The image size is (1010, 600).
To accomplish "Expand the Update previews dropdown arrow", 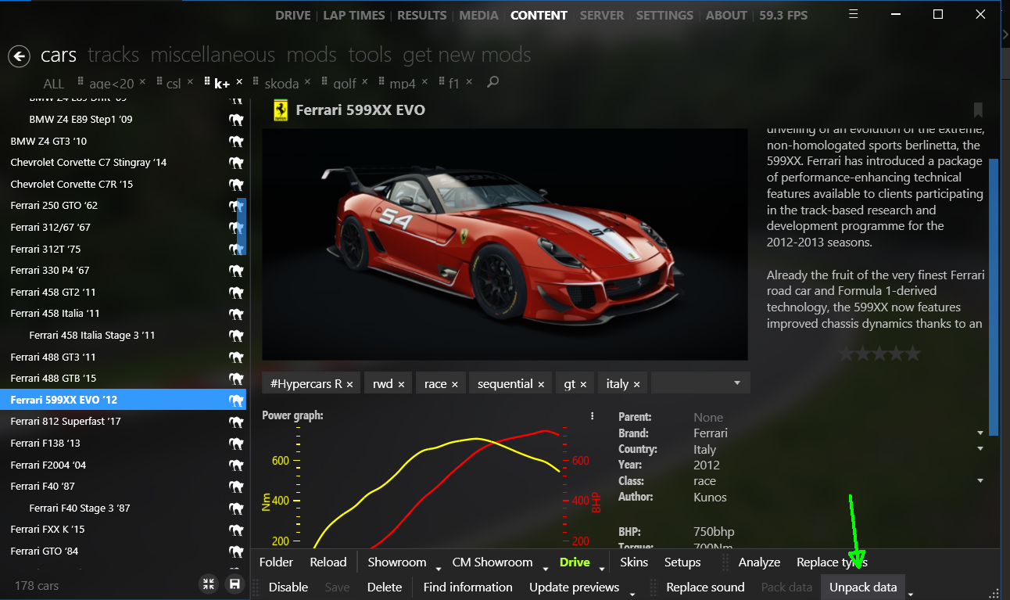I will coord(632,593).
